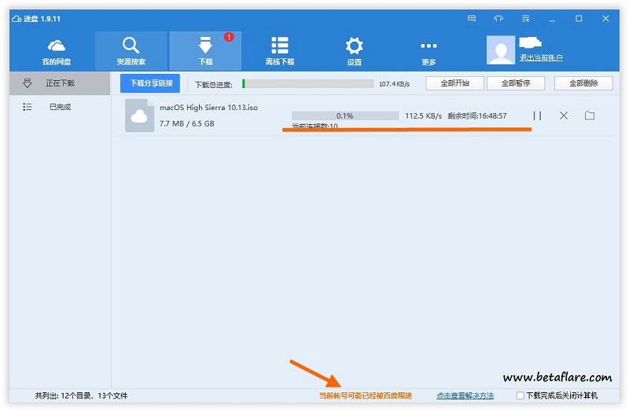Click the feedback message icon in title bar
The image size is (629, 412).
click(472, 18)
